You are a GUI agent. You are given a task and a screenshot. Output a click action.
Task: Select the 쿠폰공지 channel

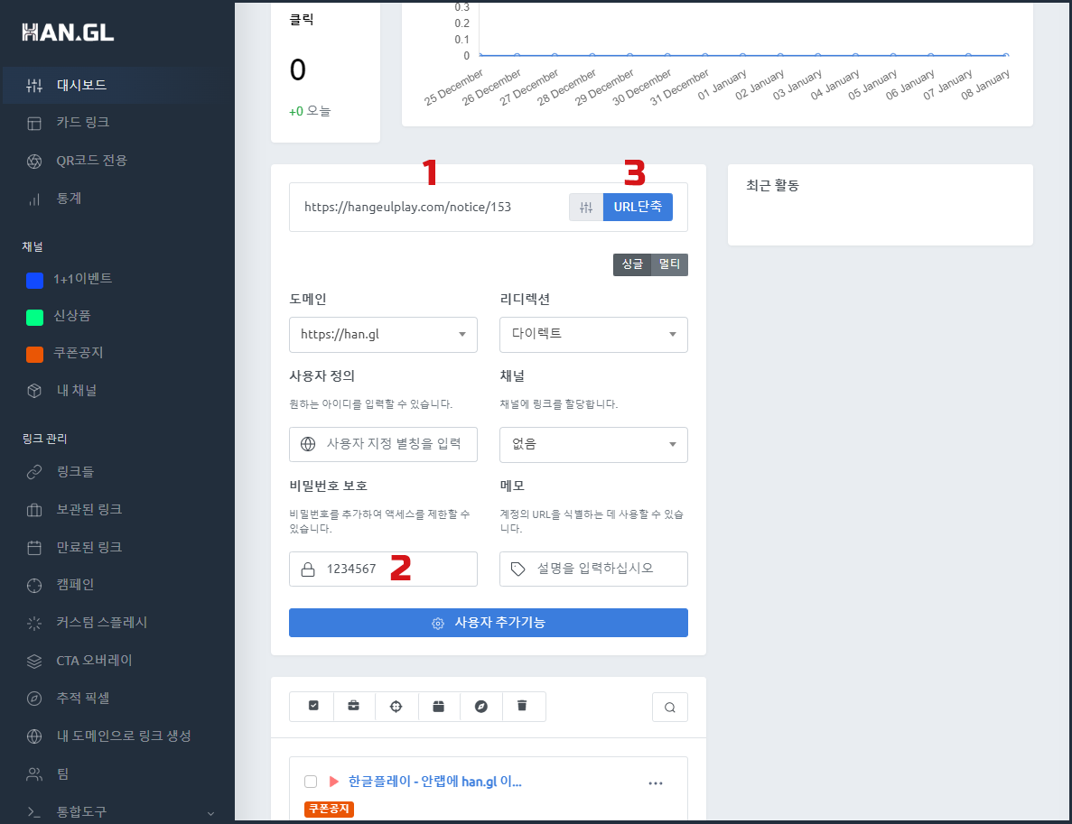[78, 353]
